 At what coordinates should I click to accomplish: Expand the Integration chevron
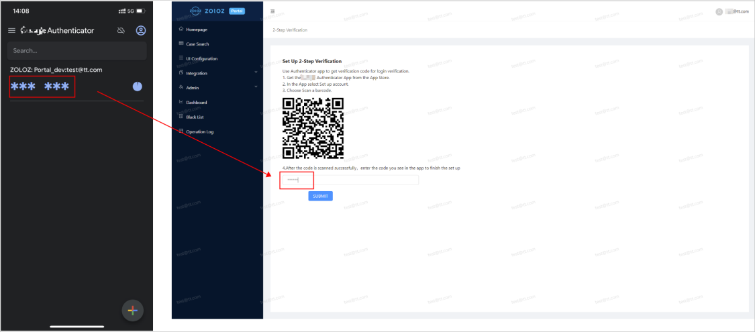point(256,72)
